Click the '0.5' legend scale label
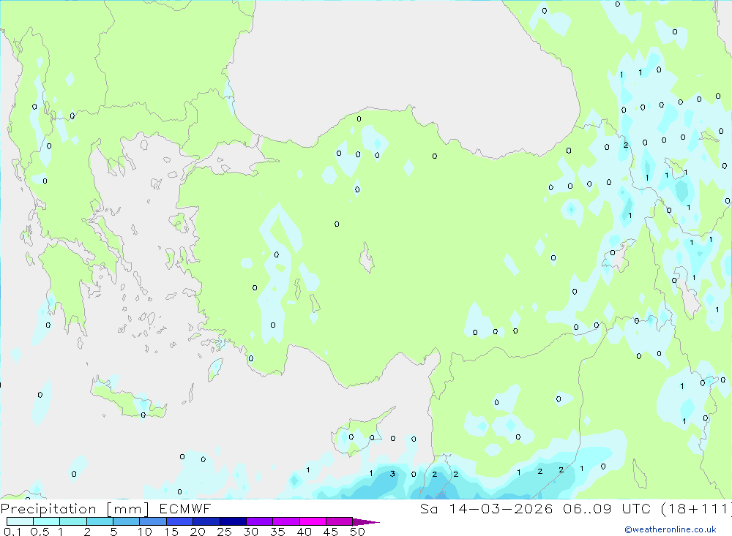 click(x=40, y=532)
